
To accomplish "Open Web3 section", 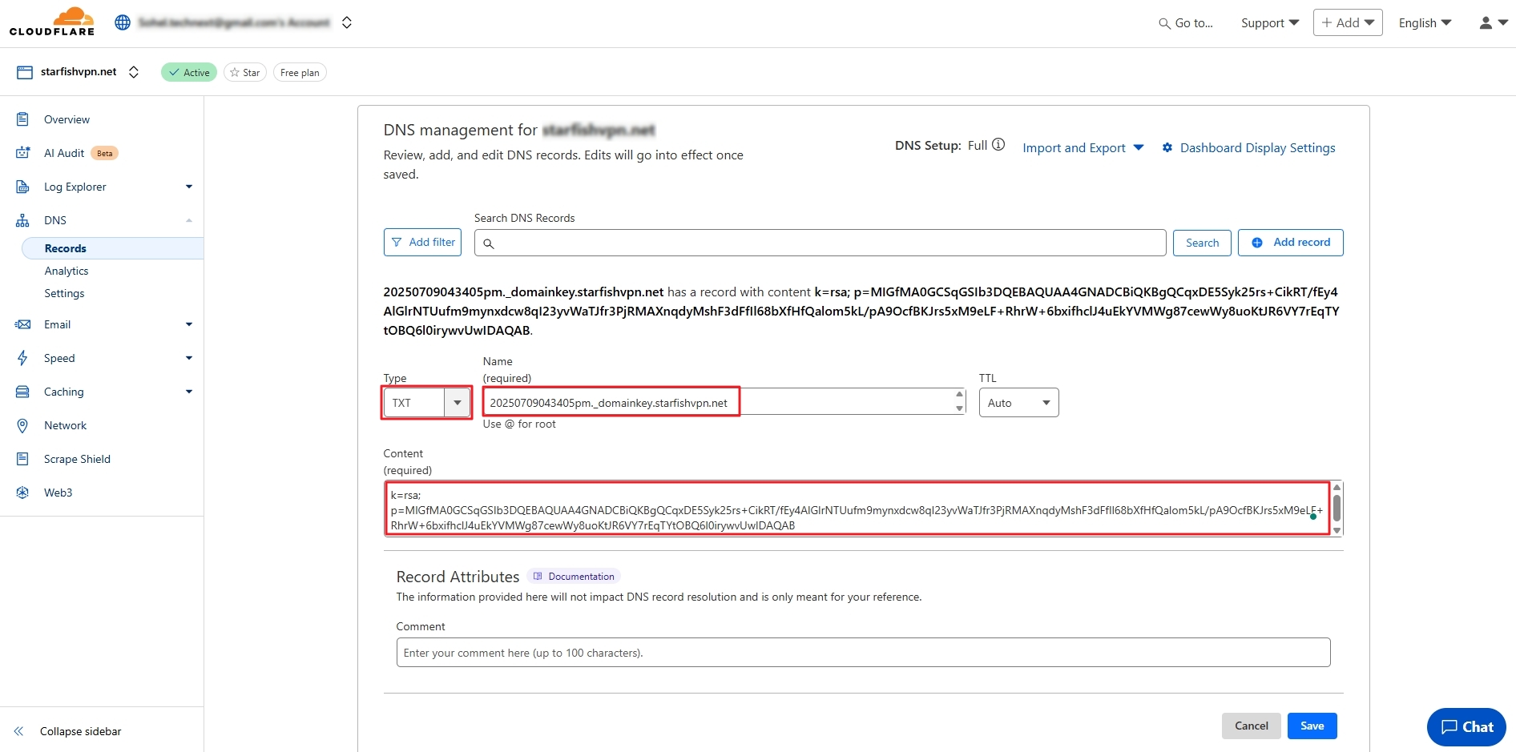I will coord(58,493).
